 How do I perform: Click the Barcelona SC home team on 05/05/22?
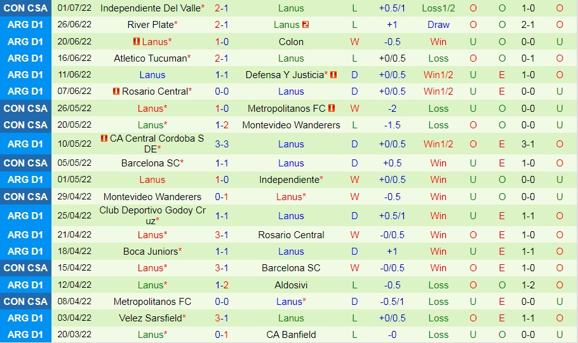pos(150,163)
